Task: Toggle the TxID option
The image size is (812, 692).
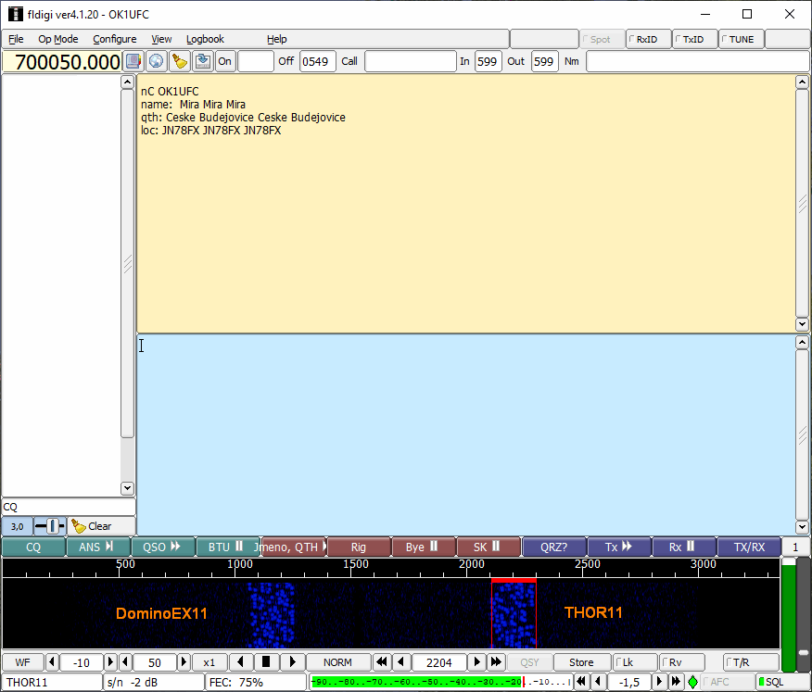Action: click(694, 39)
